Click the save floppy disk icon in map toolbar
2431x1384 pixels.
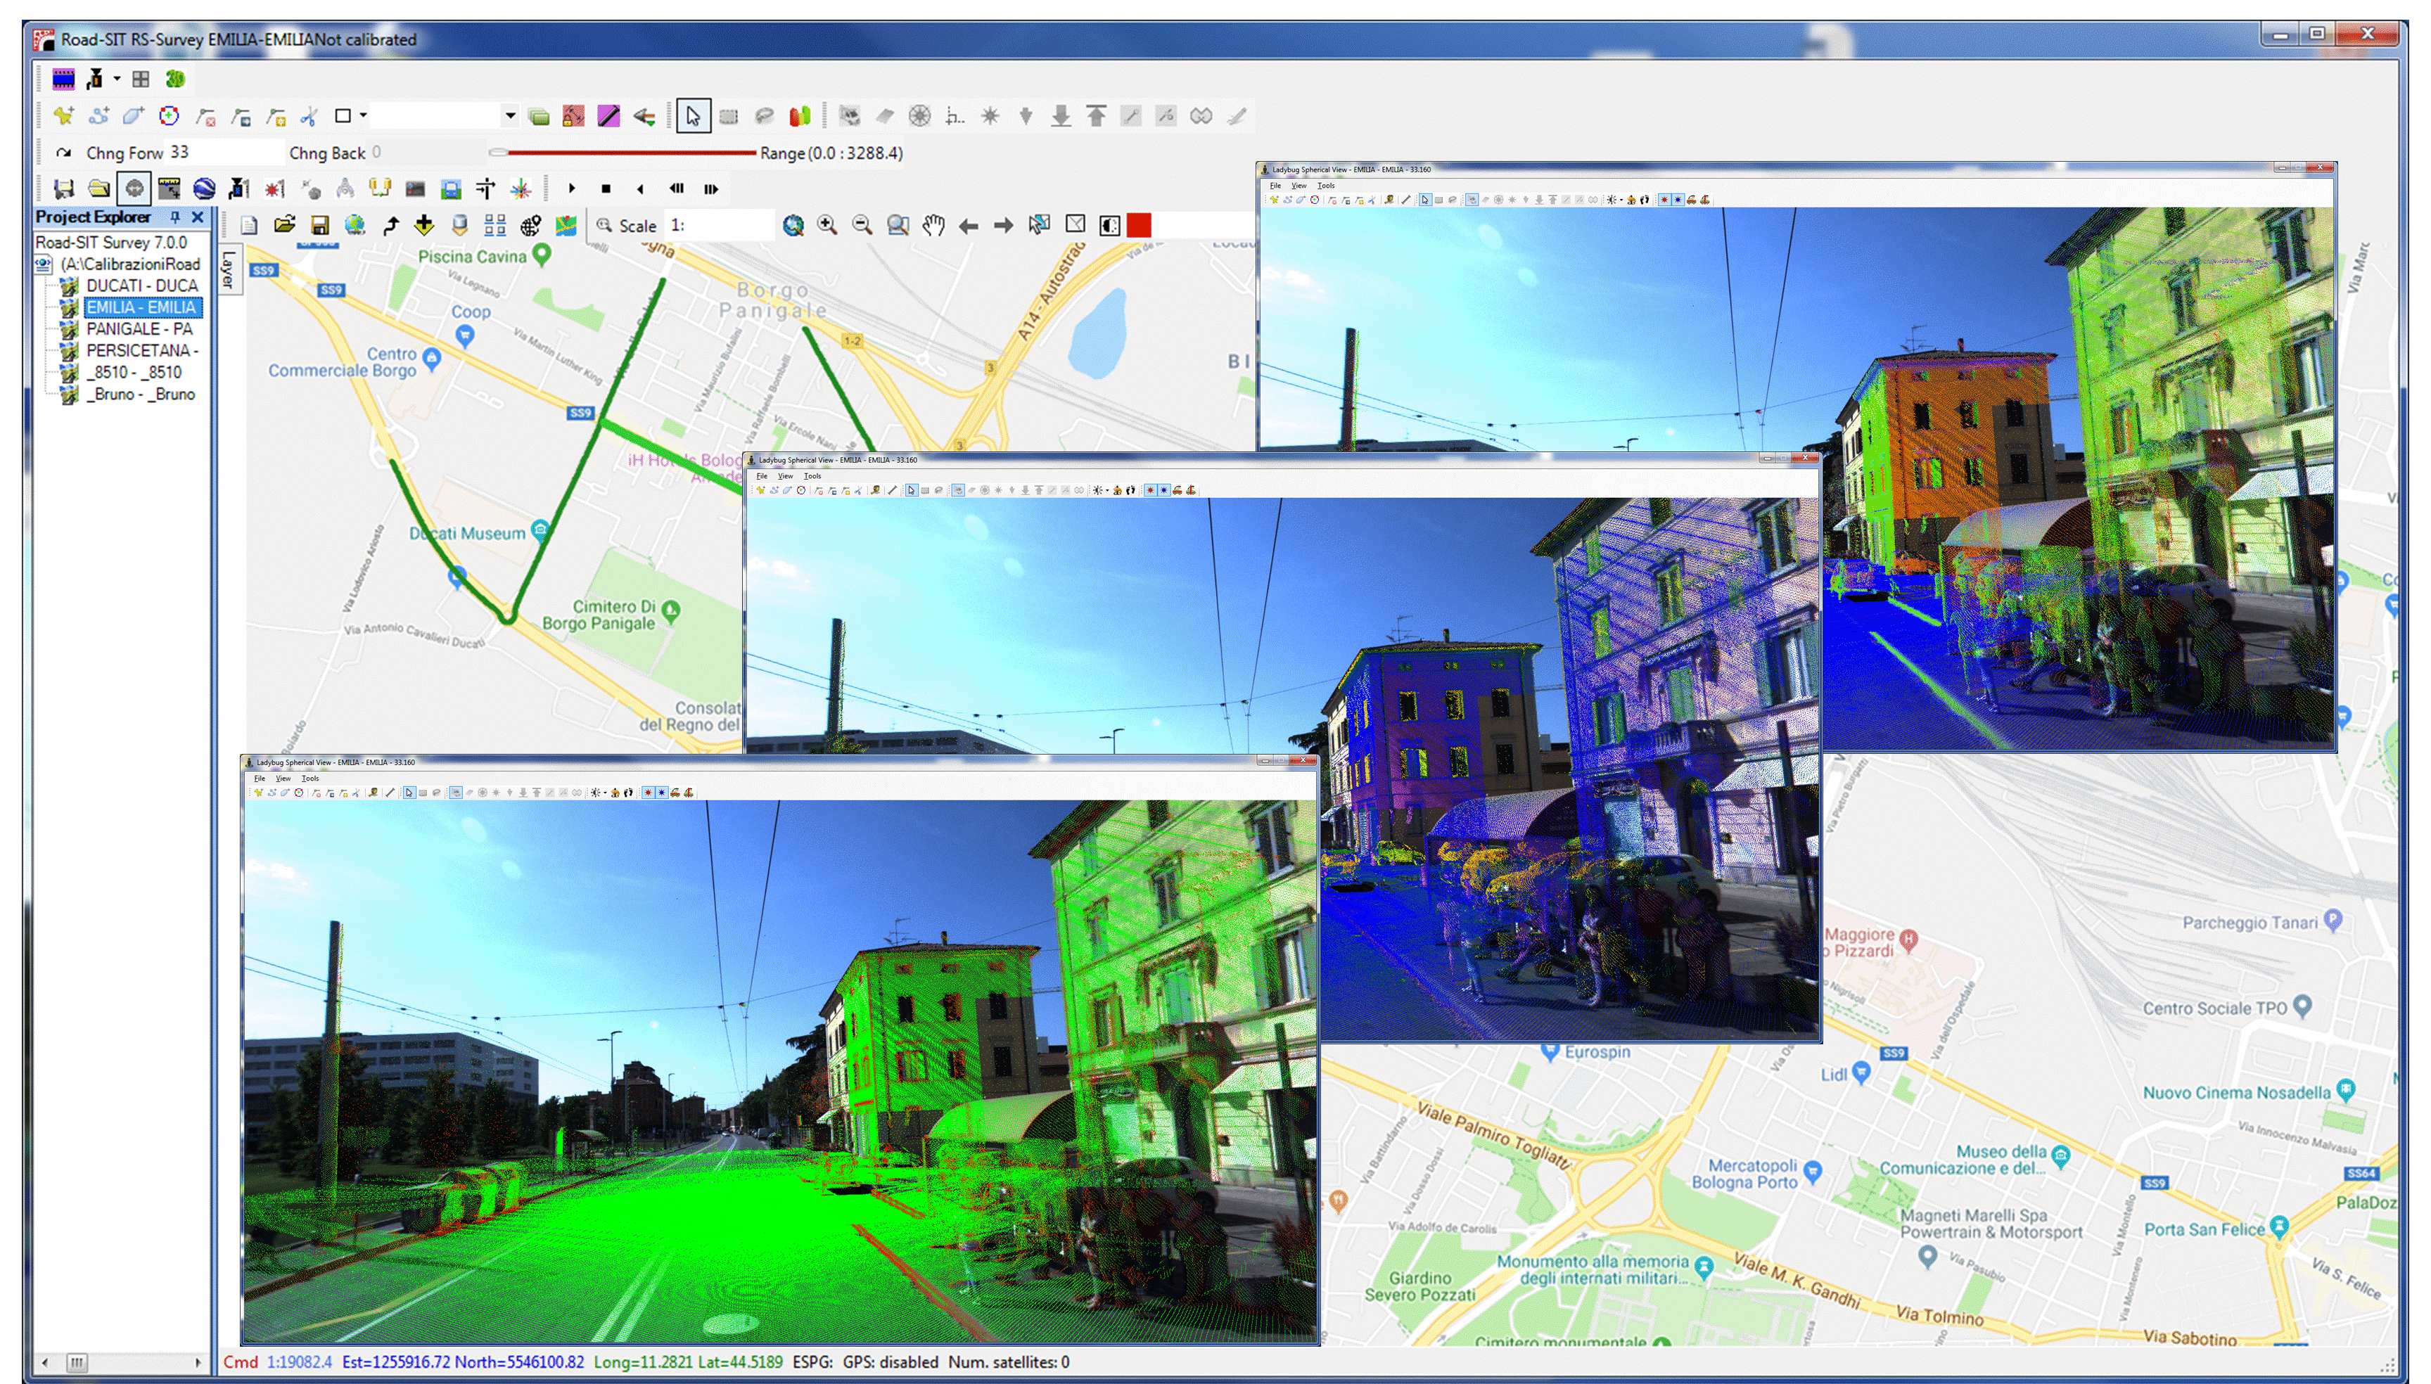coord(319,225)
